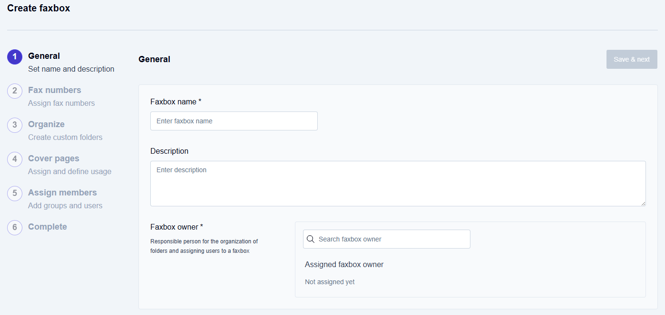Open the Assign members step

coord(62,193)
